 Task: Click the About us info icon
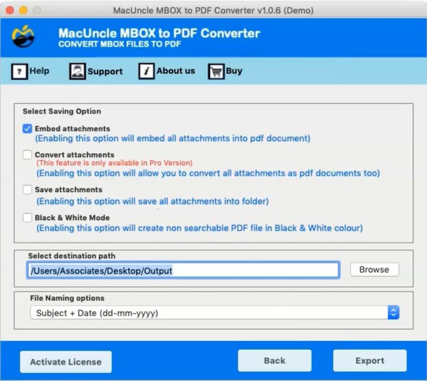point(146,71)
